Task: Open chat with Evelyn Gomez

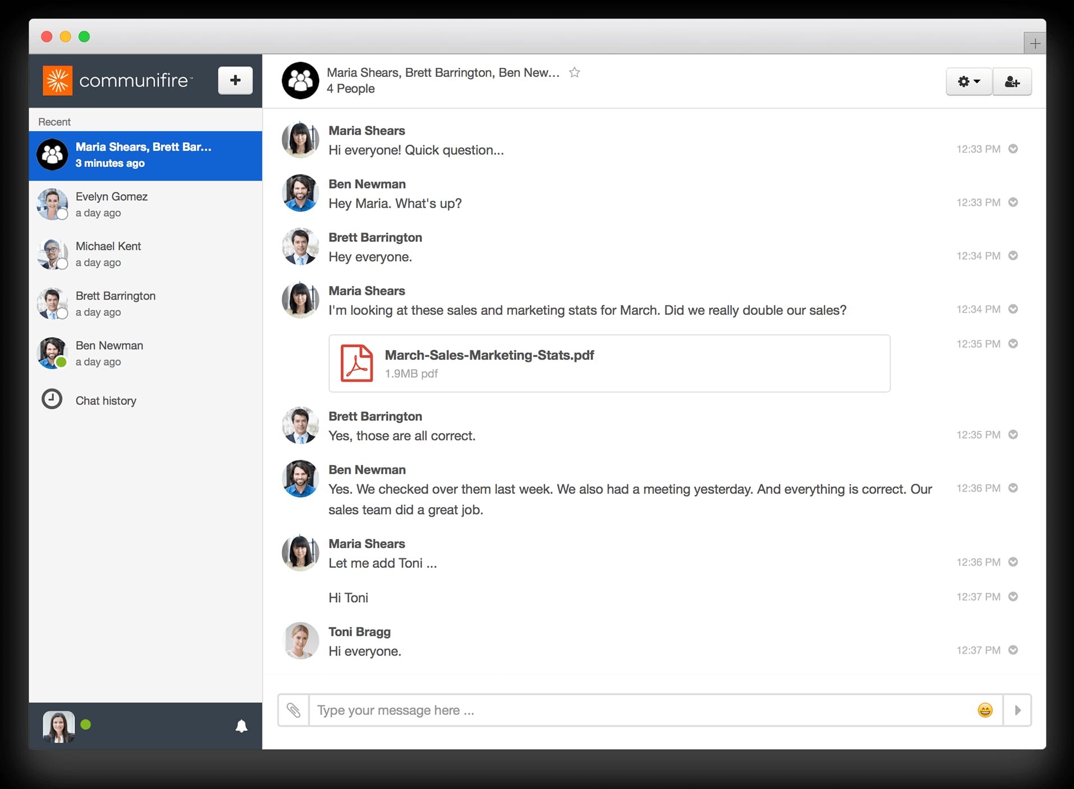Action: tap(145, 205)
